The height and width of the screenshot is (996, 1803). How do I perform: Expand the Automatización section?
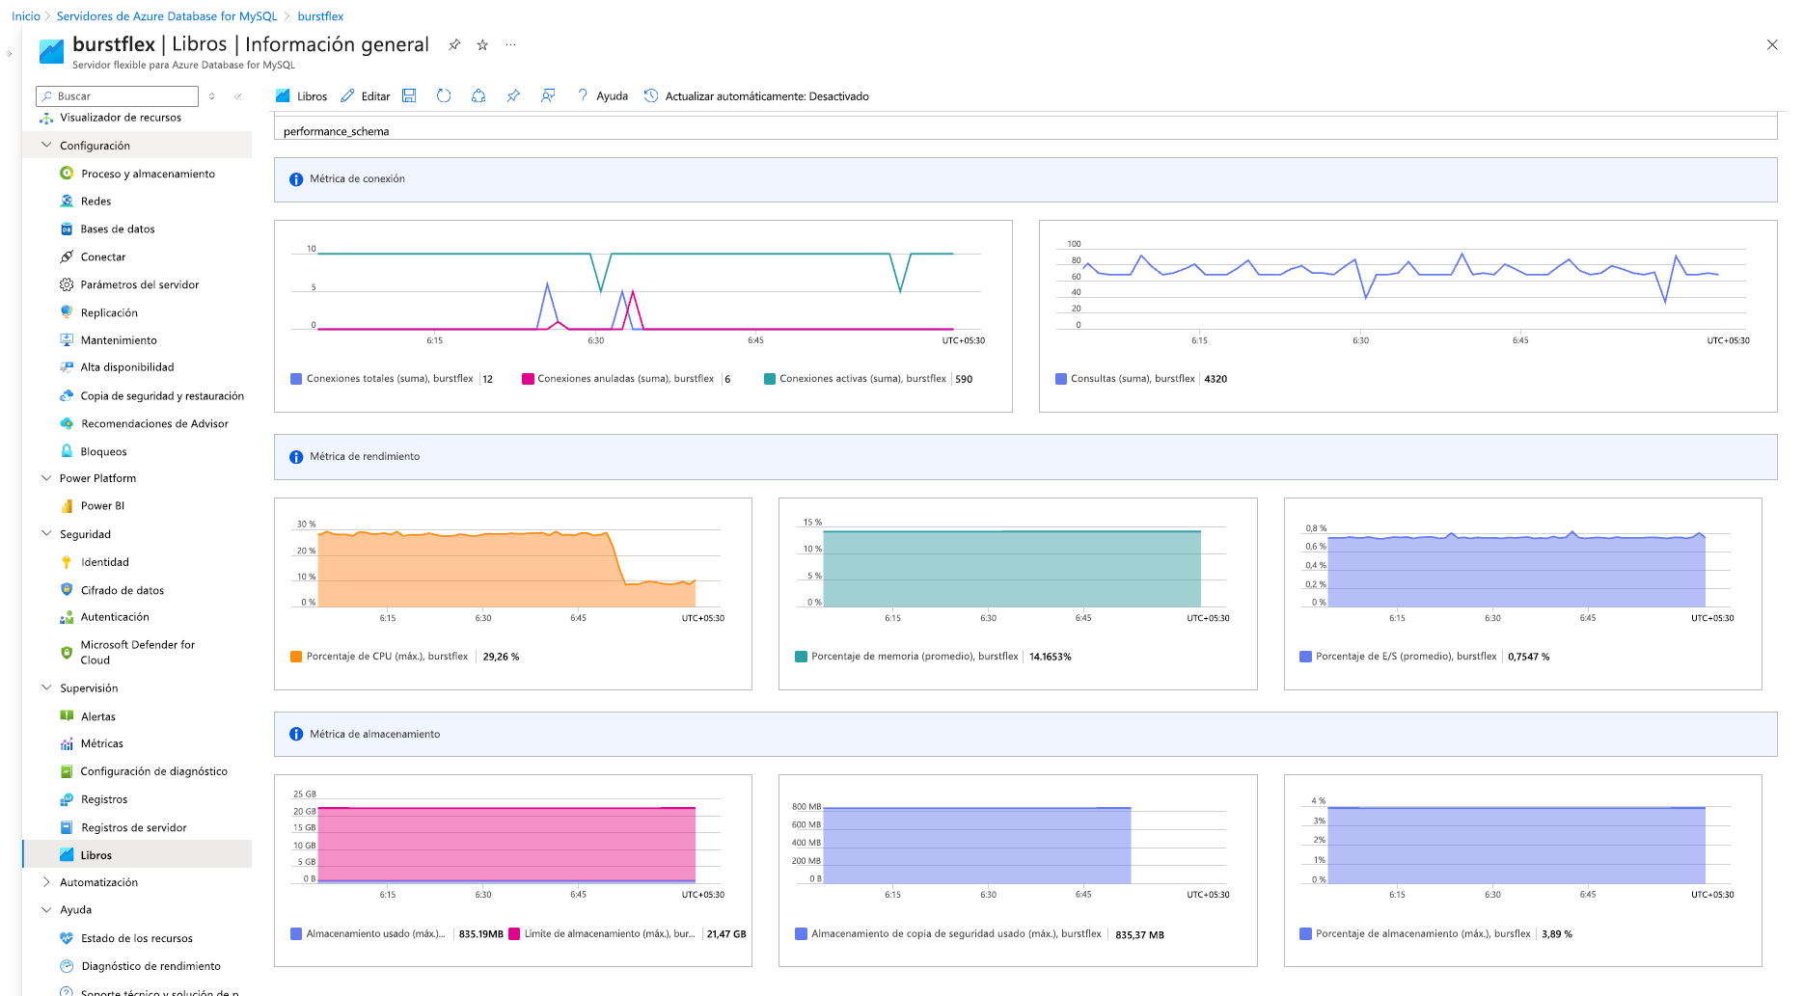click(x=46, y=882)
